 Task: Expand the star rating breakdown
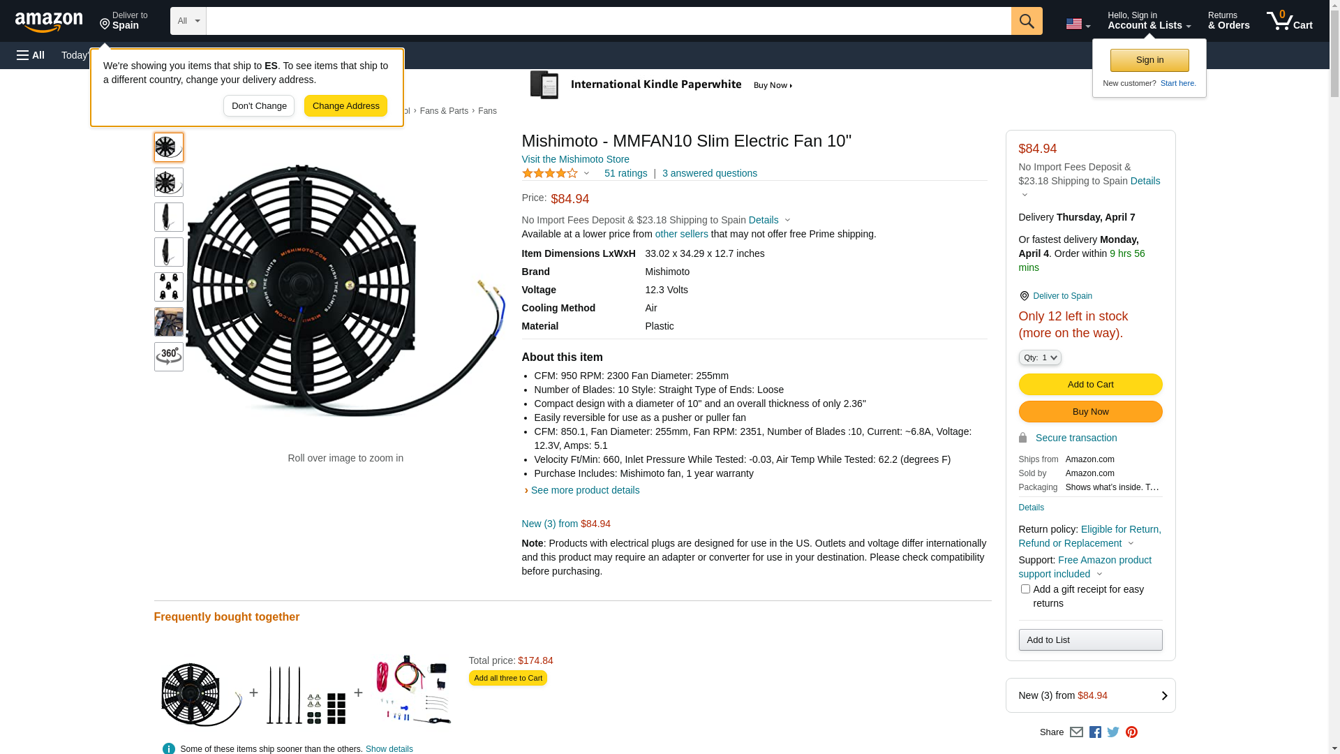556,173
